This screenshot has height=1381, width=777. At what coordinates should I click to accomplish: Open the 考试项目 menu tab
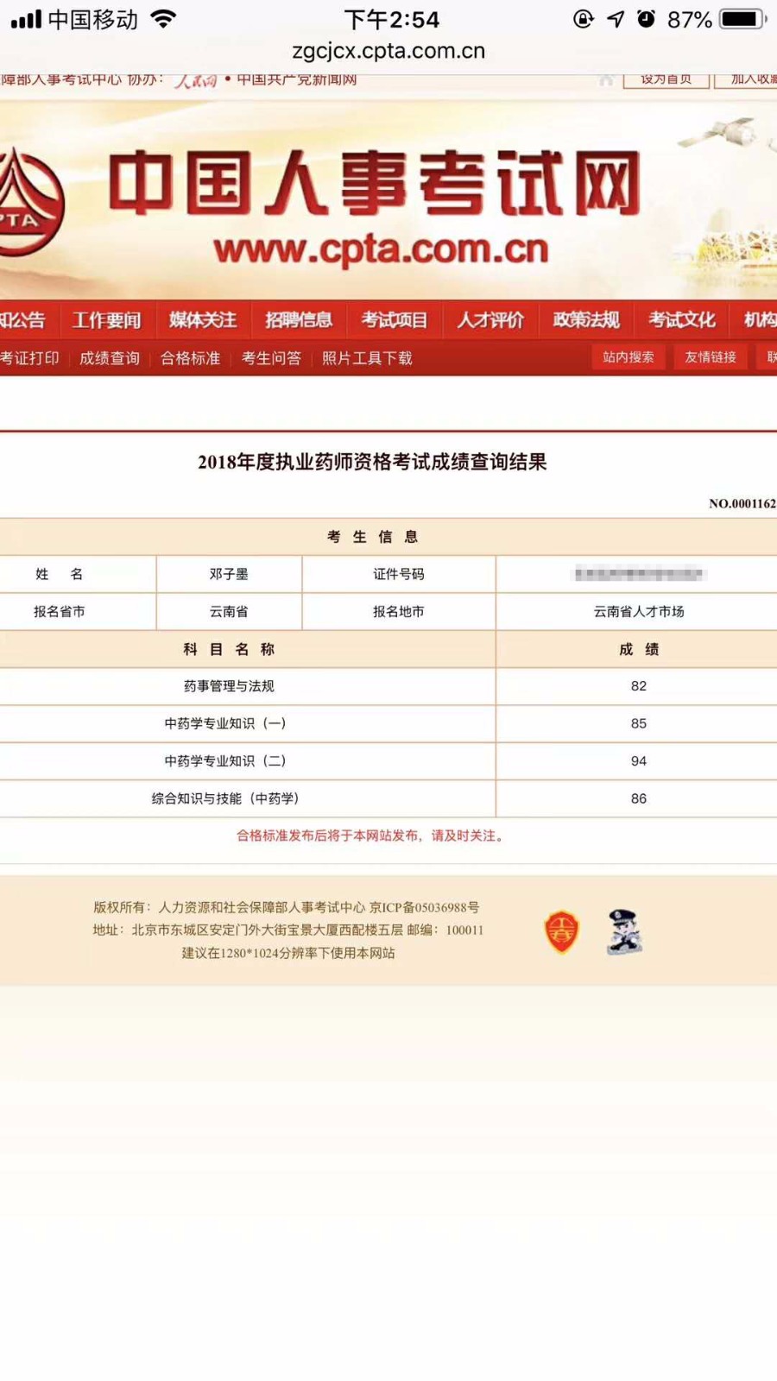[395, 320]
